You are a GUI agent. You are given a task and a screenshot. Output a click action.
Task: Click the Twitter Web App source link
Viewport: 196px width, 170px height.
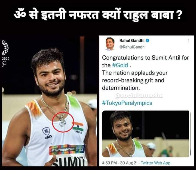(155, 163)
